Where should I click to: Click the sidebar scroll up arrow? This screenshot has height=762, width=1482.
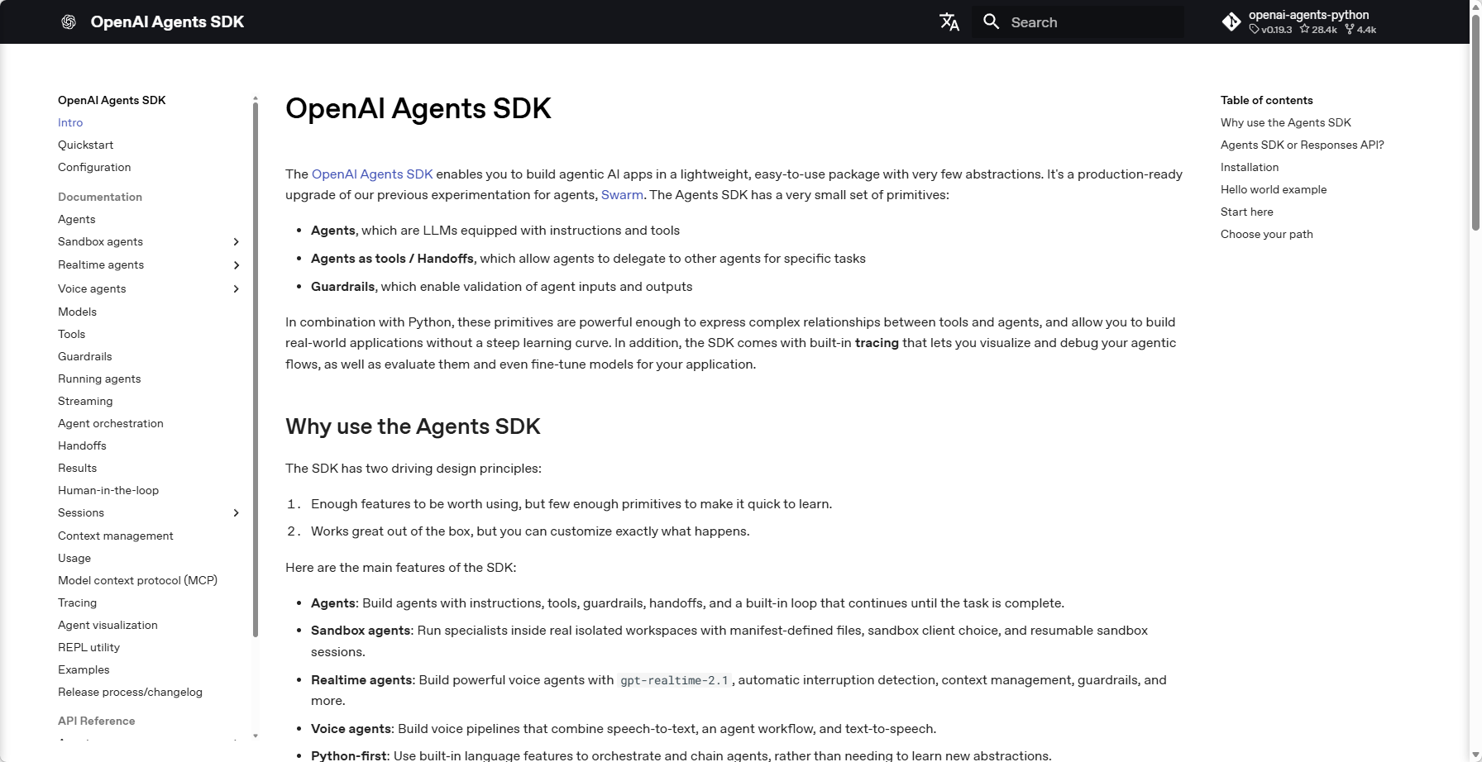tap(255, 98)
